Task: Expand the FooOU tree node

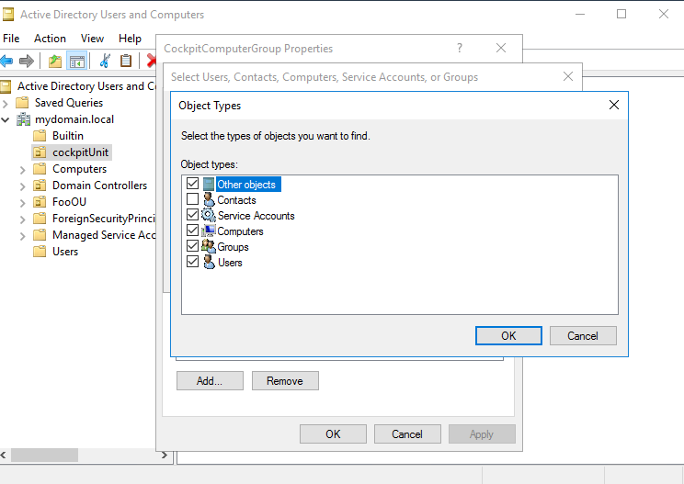Action: (23, 203)
